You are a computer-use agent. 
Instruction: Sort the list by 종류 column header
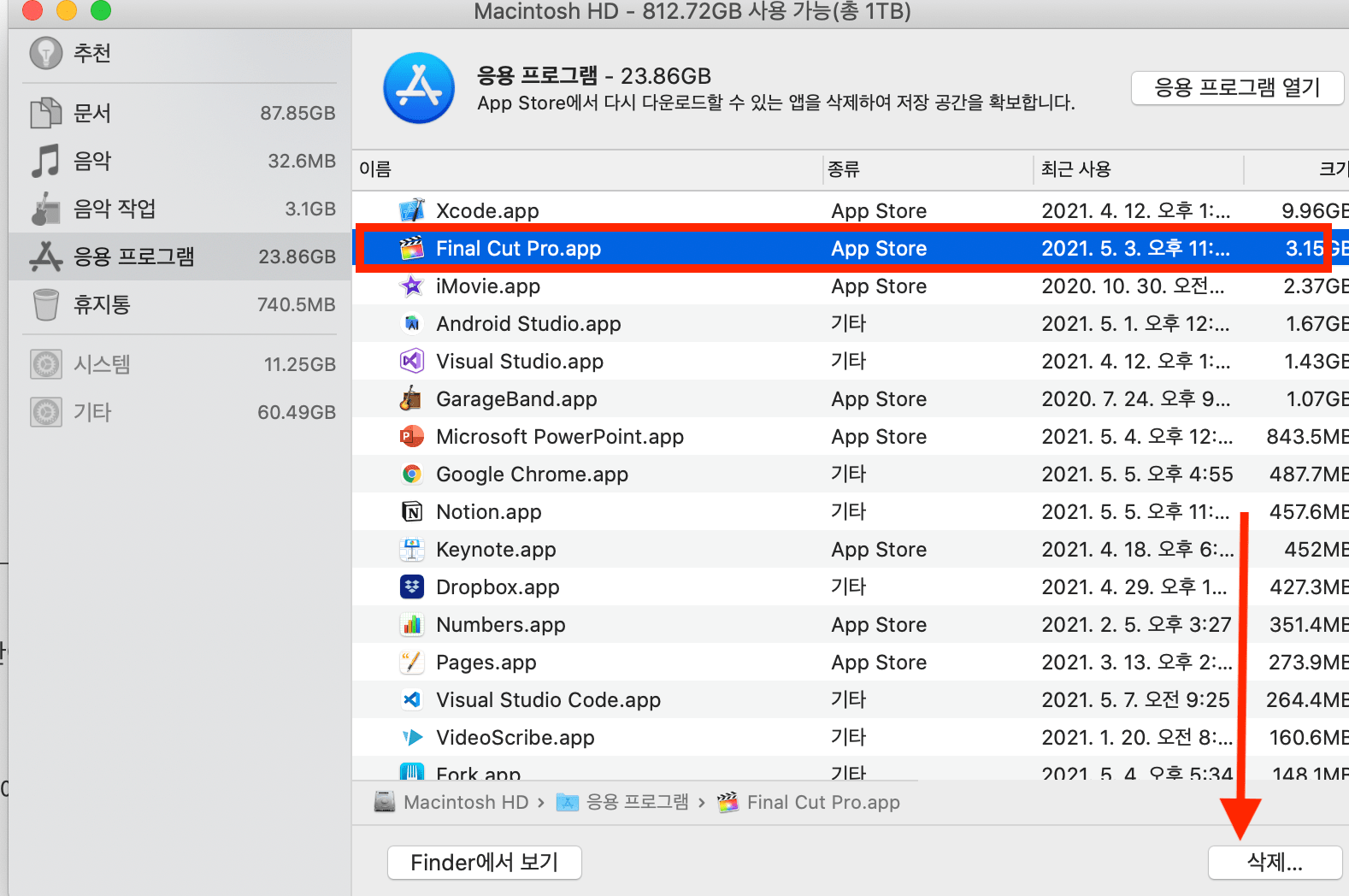point(928,169)
